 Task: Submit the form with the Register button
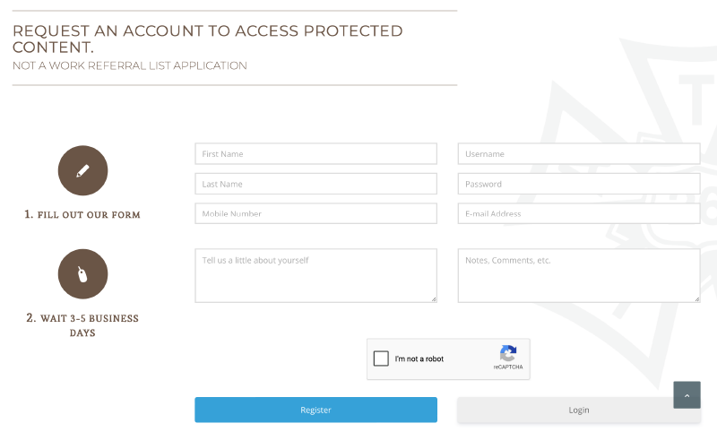tap(316, 410)
